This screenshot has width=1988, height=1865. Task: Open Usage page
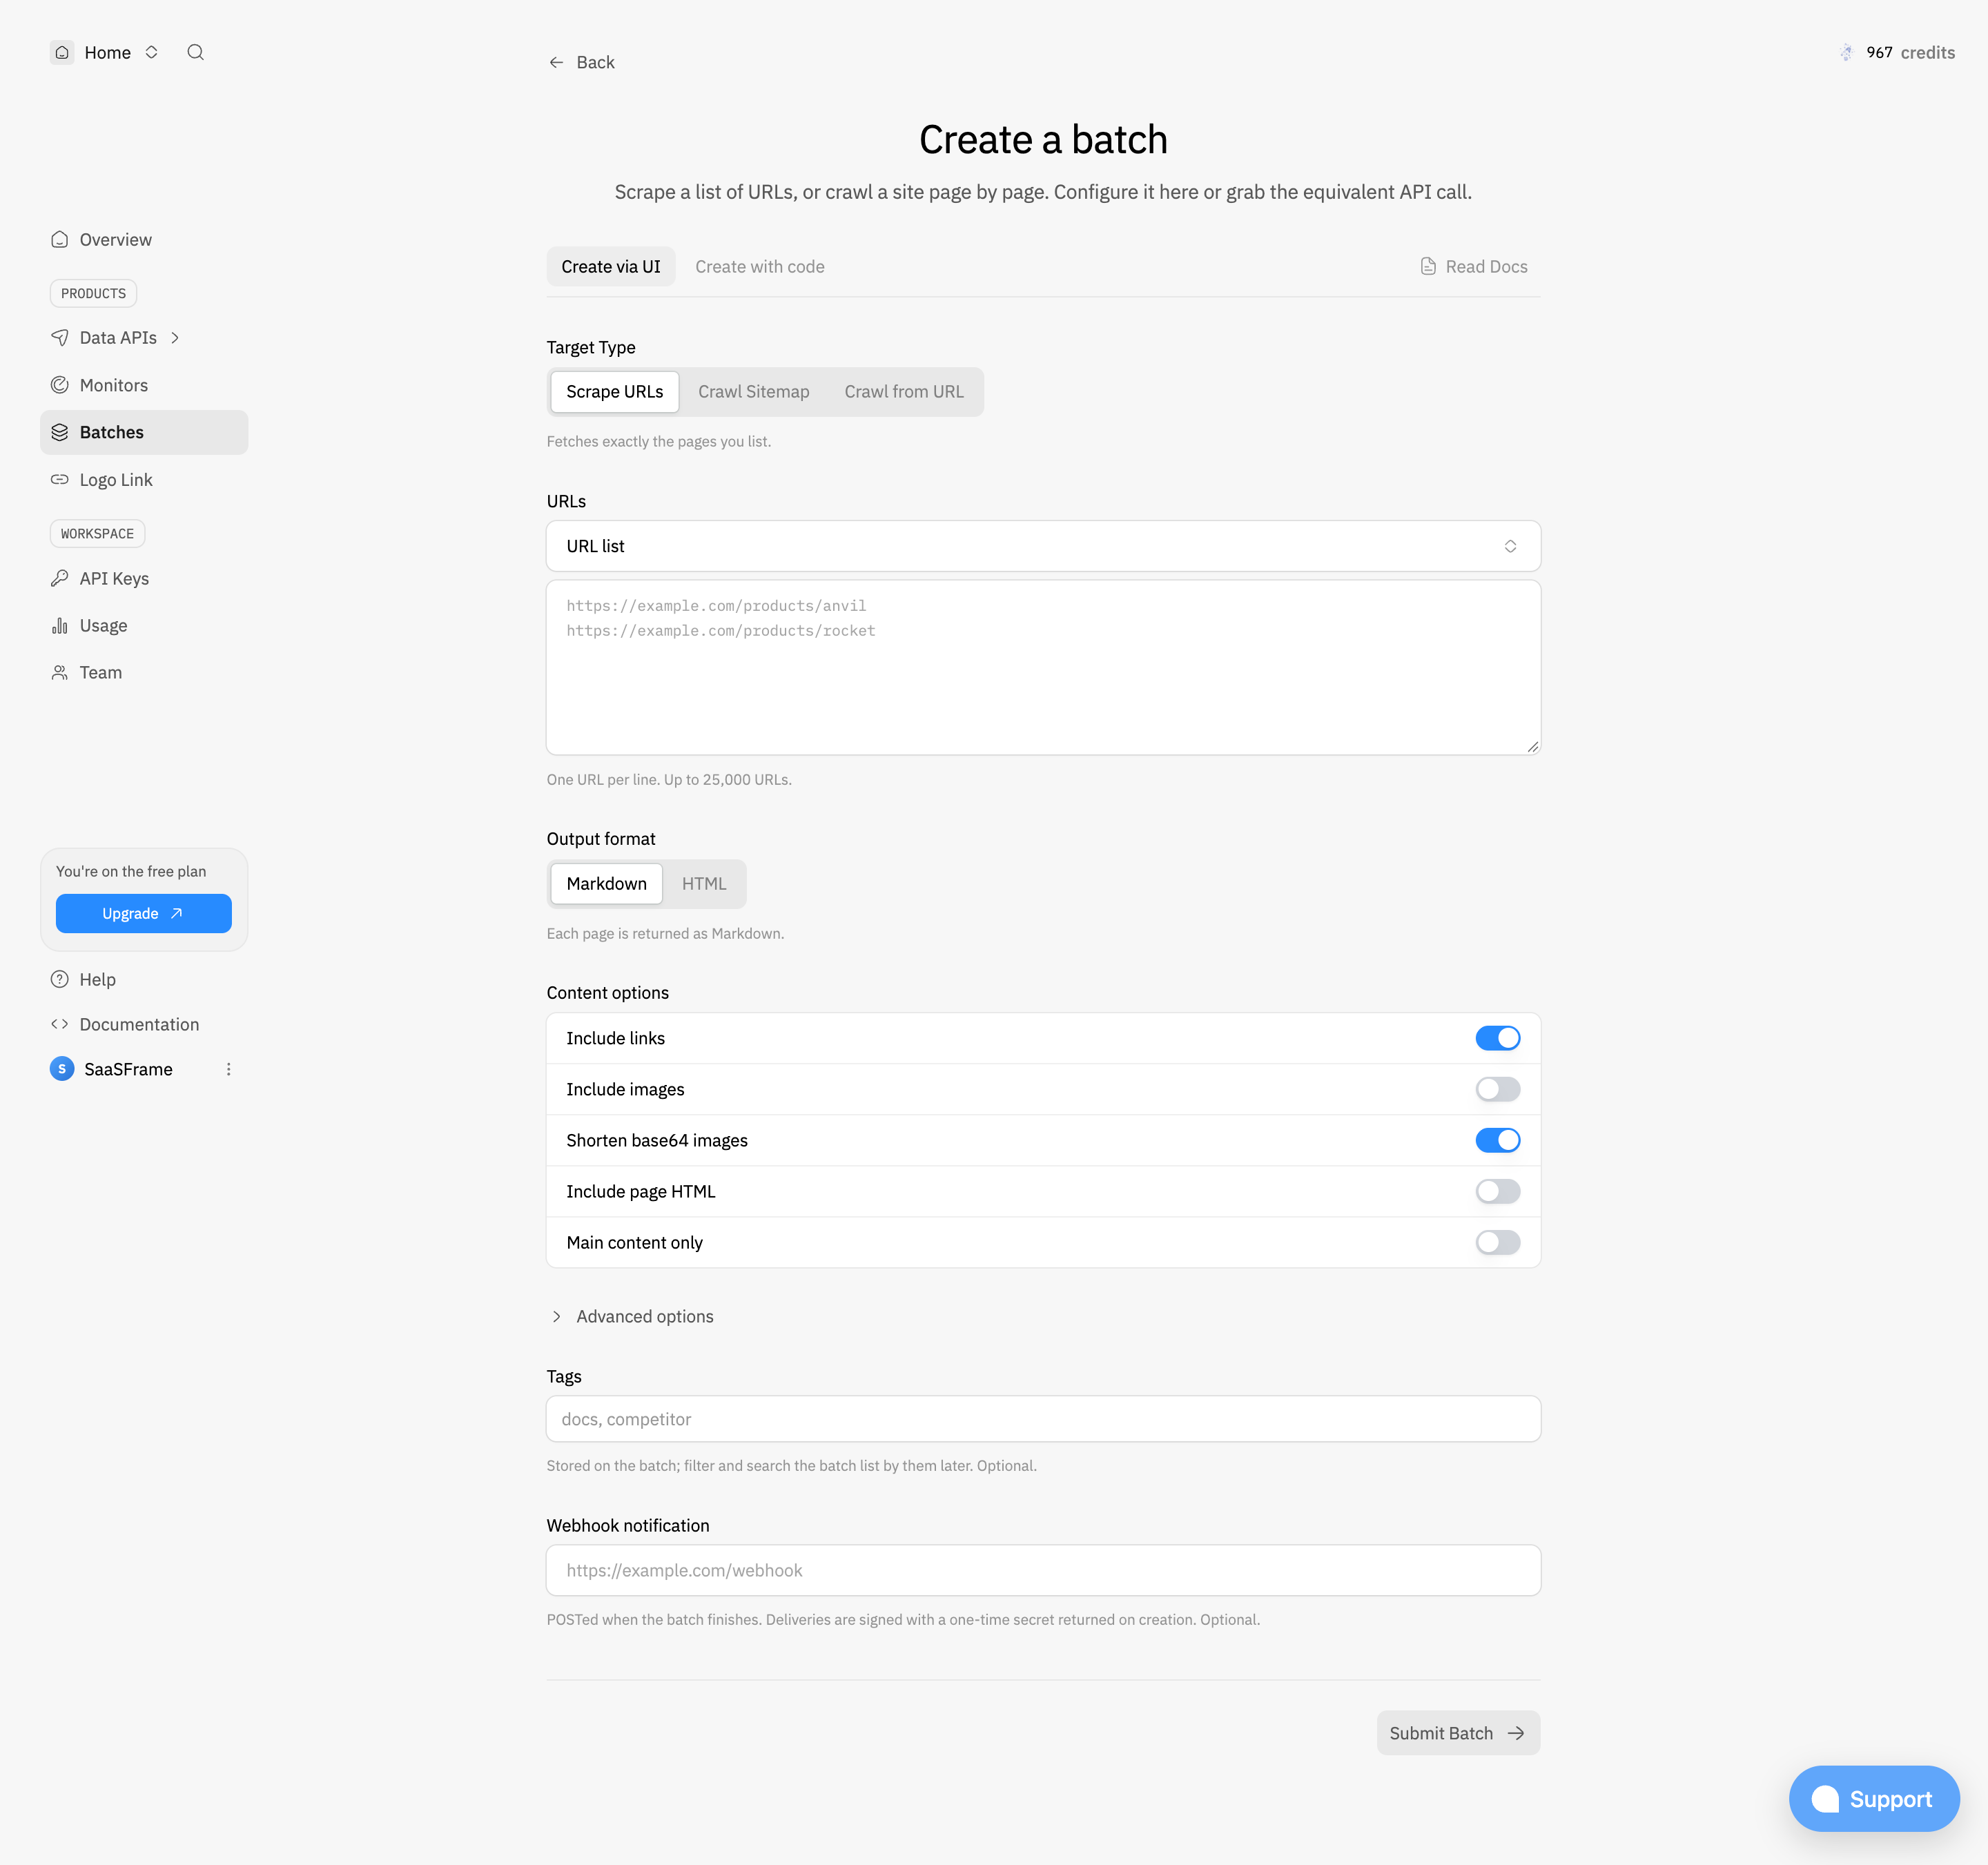(144, 626)
